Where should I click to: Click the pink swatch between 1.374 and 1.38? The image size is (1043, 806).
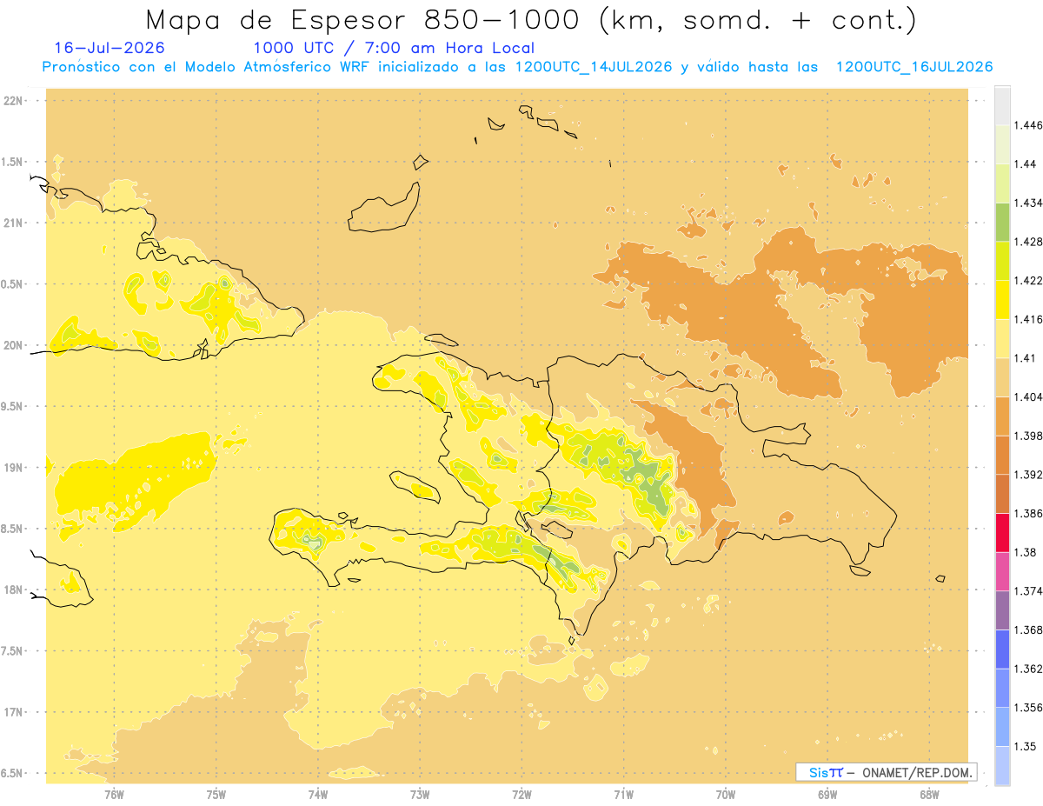tap(1002, 571)
